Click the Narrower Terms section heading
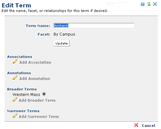Screen dimensions: 161x129 pyautogui.click(x=23, y=111)
